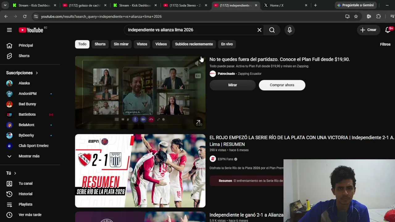Open a new browser tab
395x222 pixels.
pos(315,5)
